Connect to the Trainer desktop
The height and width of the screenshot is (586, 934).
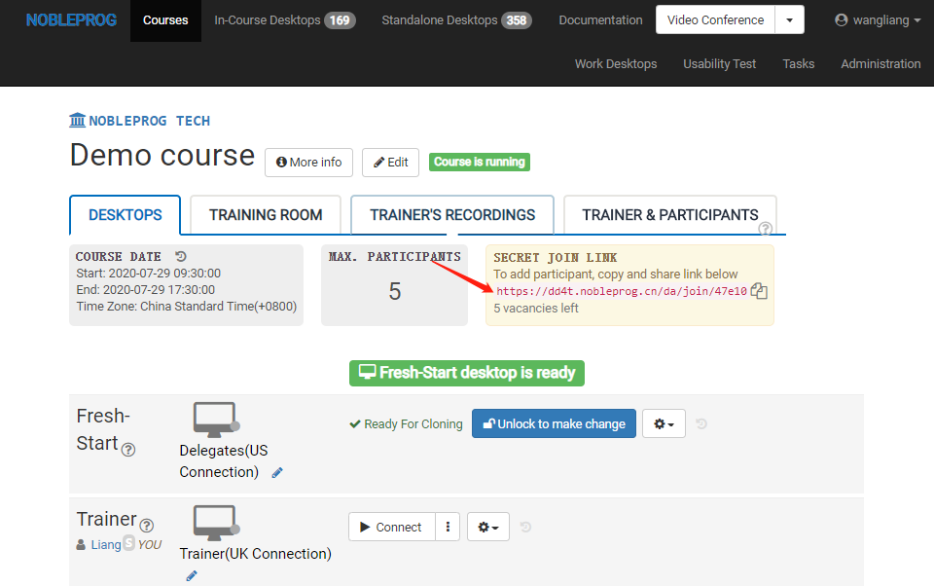click(x=392, y=527)
